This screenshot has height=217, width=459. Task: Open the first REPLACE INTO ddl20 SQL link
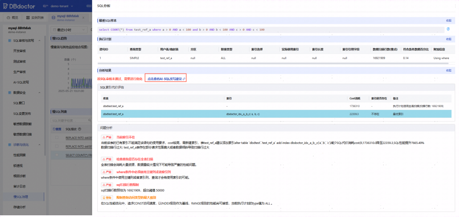coord(79,138)
